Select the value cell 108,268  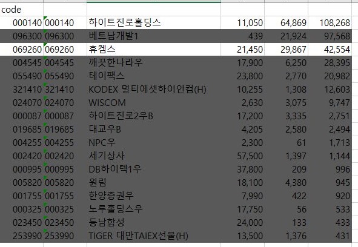pos(330,22)
